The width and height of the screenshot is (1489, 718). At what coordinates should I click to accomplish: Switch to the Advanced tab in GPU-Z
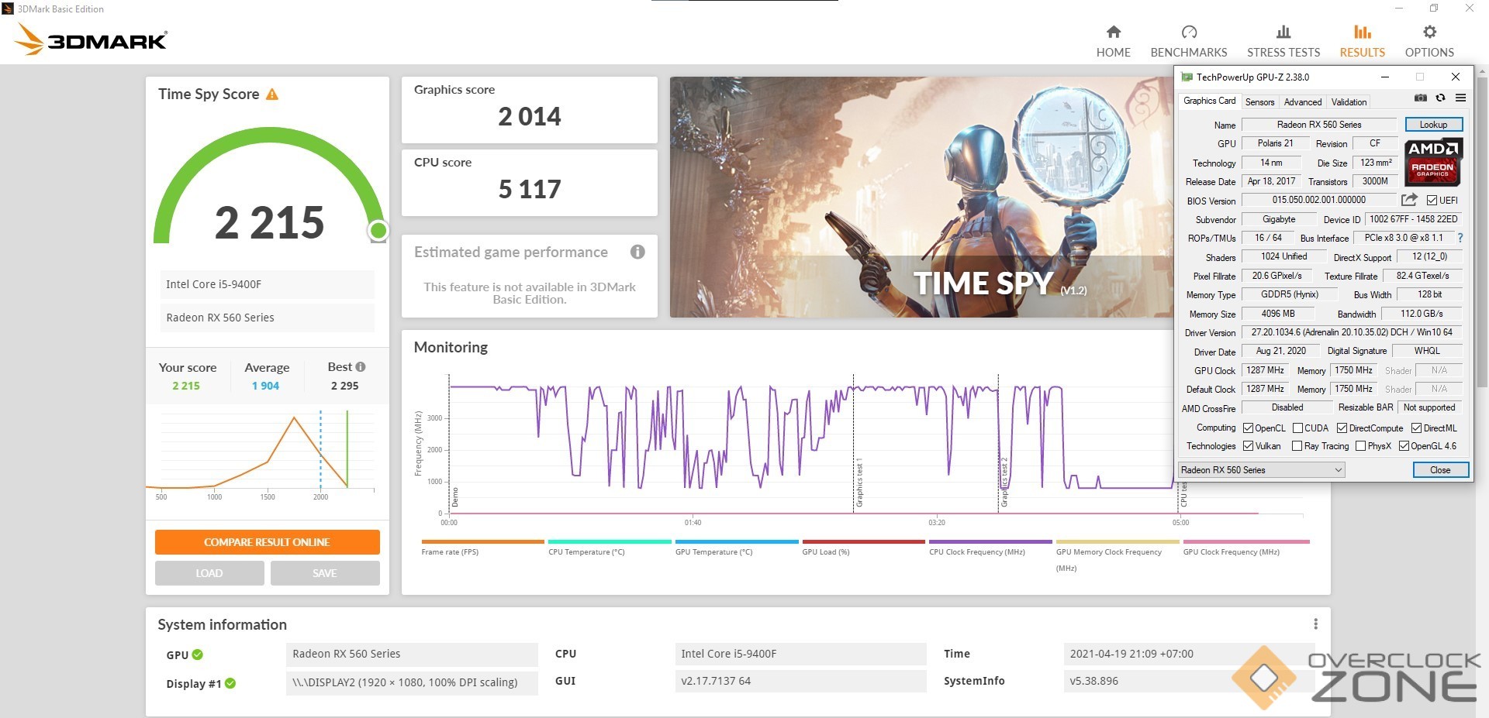tap(1302, 101)
